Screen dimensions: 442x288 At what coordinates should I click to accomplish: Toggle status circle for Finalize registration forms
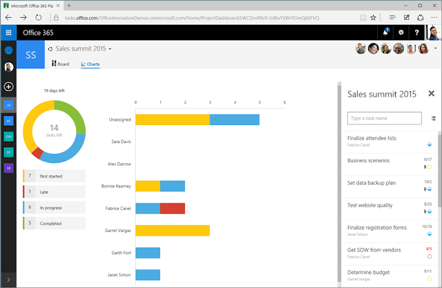430,234
